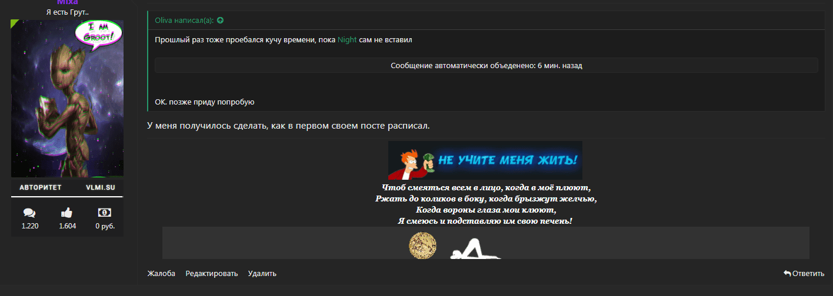Click the thumbs-up likes icon

pos(67,213)
